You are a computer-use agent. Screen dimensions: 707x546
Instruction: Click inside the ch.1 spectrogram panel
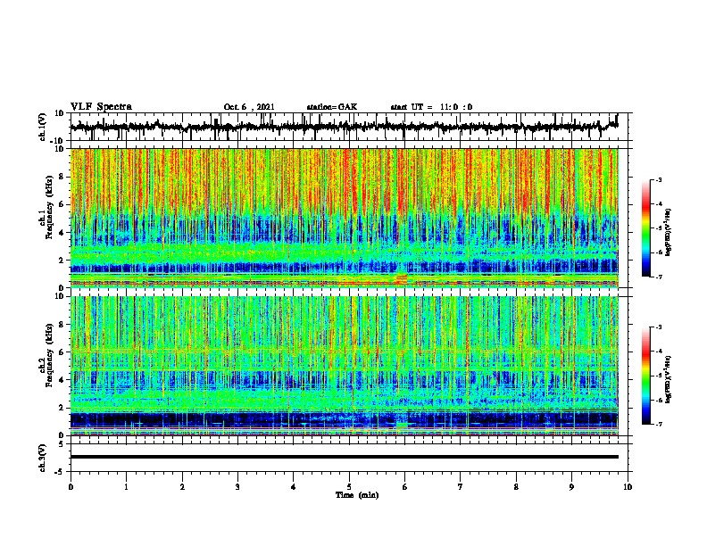345,218
